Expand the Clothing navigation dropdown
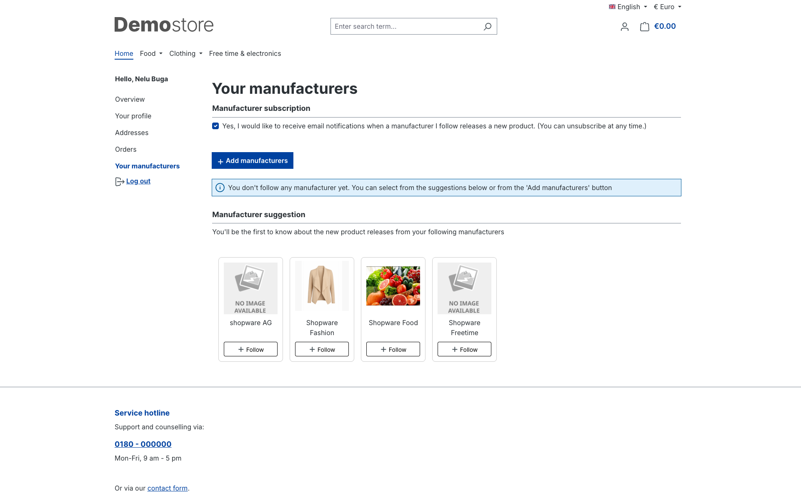 [185, 53]
